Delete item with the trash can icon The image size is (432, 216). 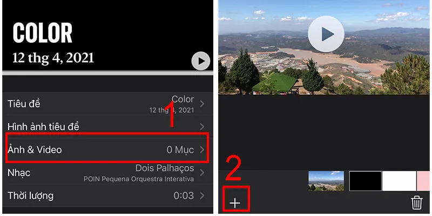417,202
